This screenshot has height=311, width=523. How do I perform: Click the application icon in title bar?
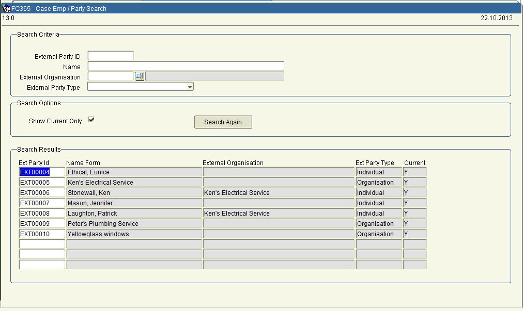(x=6, y=8)
